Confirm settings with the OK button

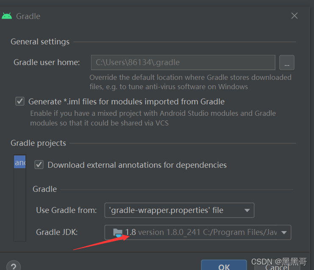pos(224,266)
